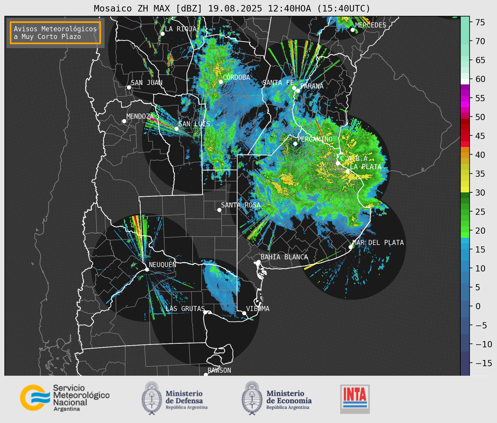Click the NEUQUÉN text label
This screenshot has width=497, height=423.
tap(163, 264)
